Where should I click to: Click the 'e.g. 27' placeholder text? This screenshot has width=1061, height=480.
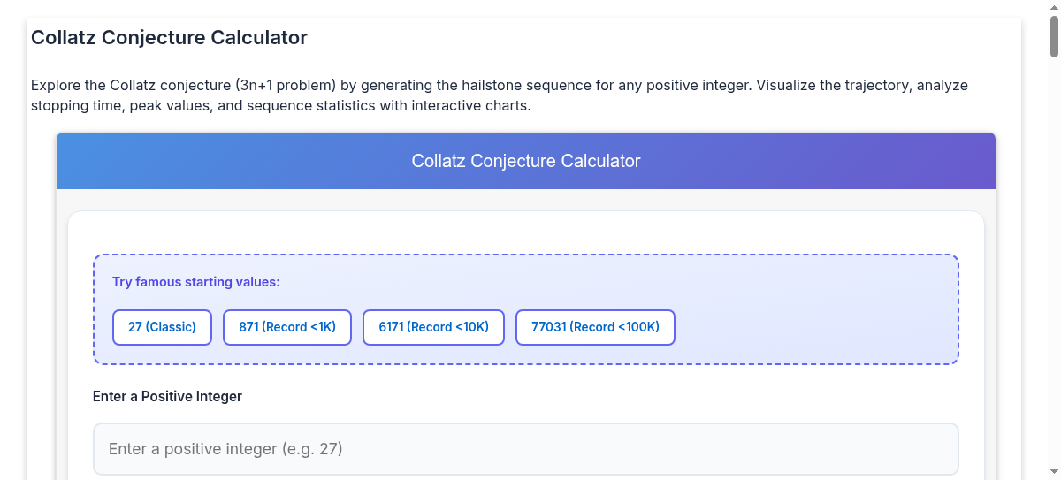click(x=311, y=449)
